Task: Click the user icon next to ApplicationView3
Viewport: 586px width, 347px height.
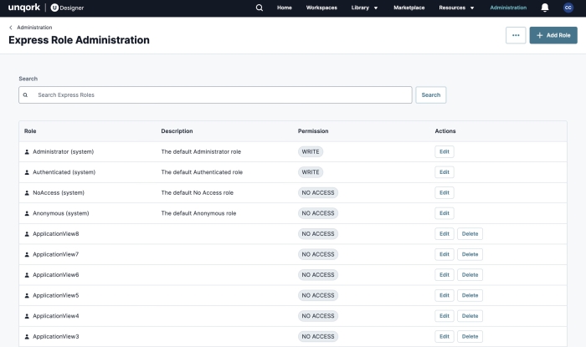Action: coord(27,337)
